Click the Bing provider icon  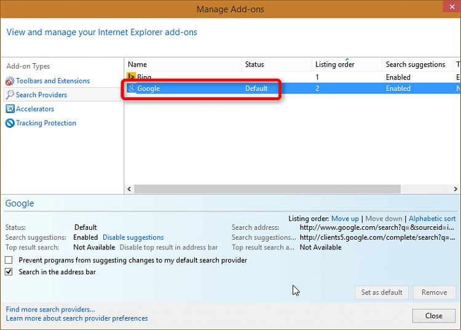pyautogui.click(x=131, y=77)
